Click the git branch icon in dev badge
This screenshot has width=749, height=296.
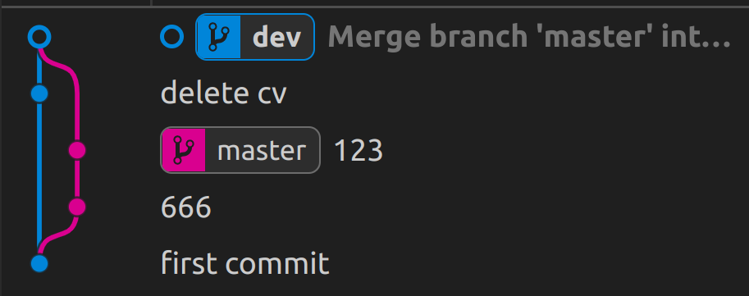click(x=219, y=37)
